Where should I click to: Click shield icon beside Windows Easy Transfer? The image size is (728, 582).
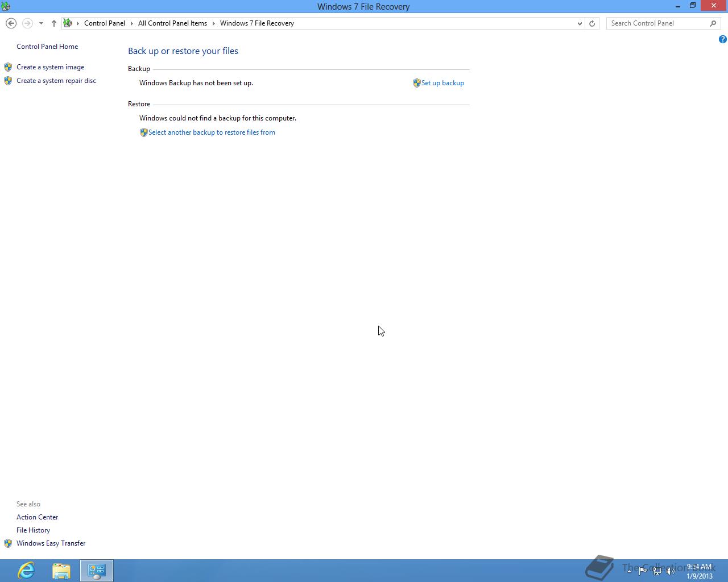pos(8,543)
